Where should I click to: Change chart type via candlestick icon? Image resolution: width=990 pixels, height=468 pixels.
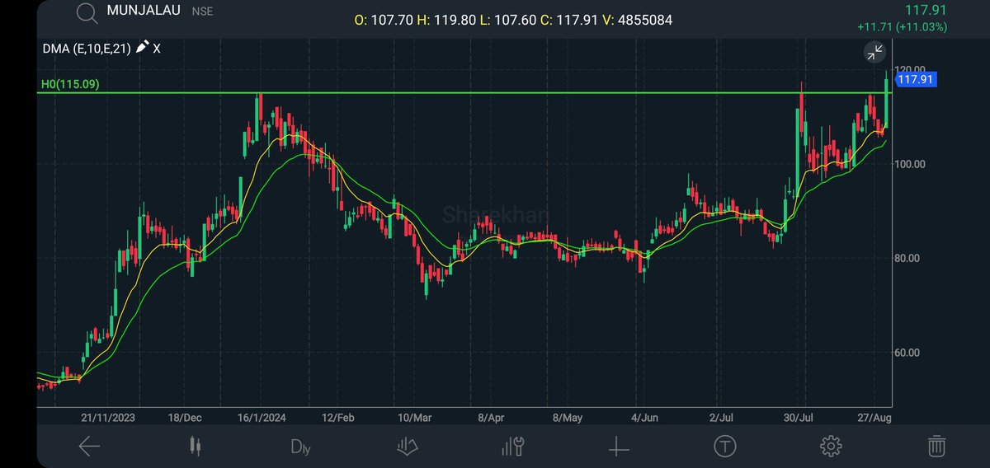[195, 446]
